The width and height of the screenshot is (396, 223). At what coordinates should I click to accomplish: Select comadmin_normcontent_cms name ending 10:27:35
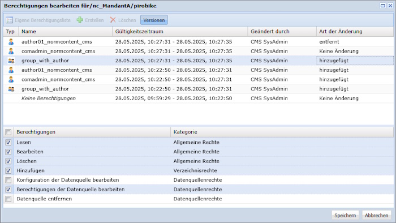pos(58,52)
